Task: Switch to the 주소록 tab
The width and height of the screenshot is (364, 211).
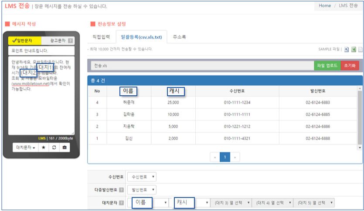Action: (180, 37)
